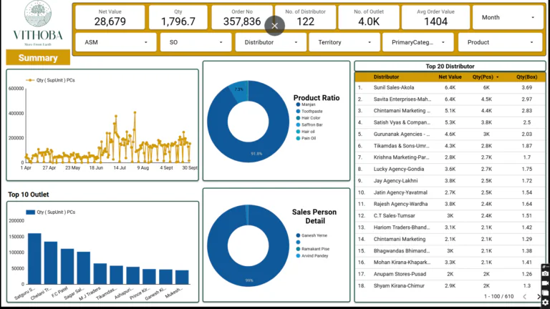Click the 91.8% donut segment

[256, 154]
